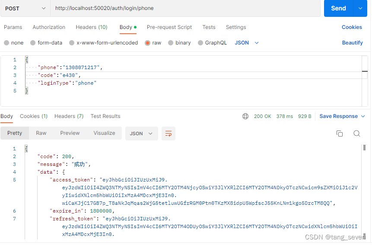The height and width of the screenshot is (245, 372).
Task: Select the x-www-form-urlencoded radio option
Action: pos(72,43)
